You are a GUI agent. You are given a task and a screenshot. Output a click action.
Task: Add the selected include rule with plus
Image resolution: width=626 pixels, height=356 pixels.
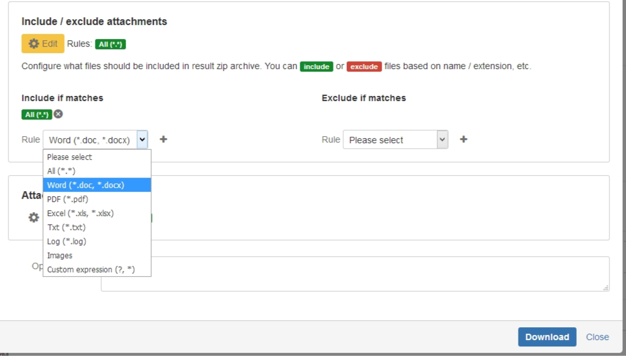coord(163,139)
